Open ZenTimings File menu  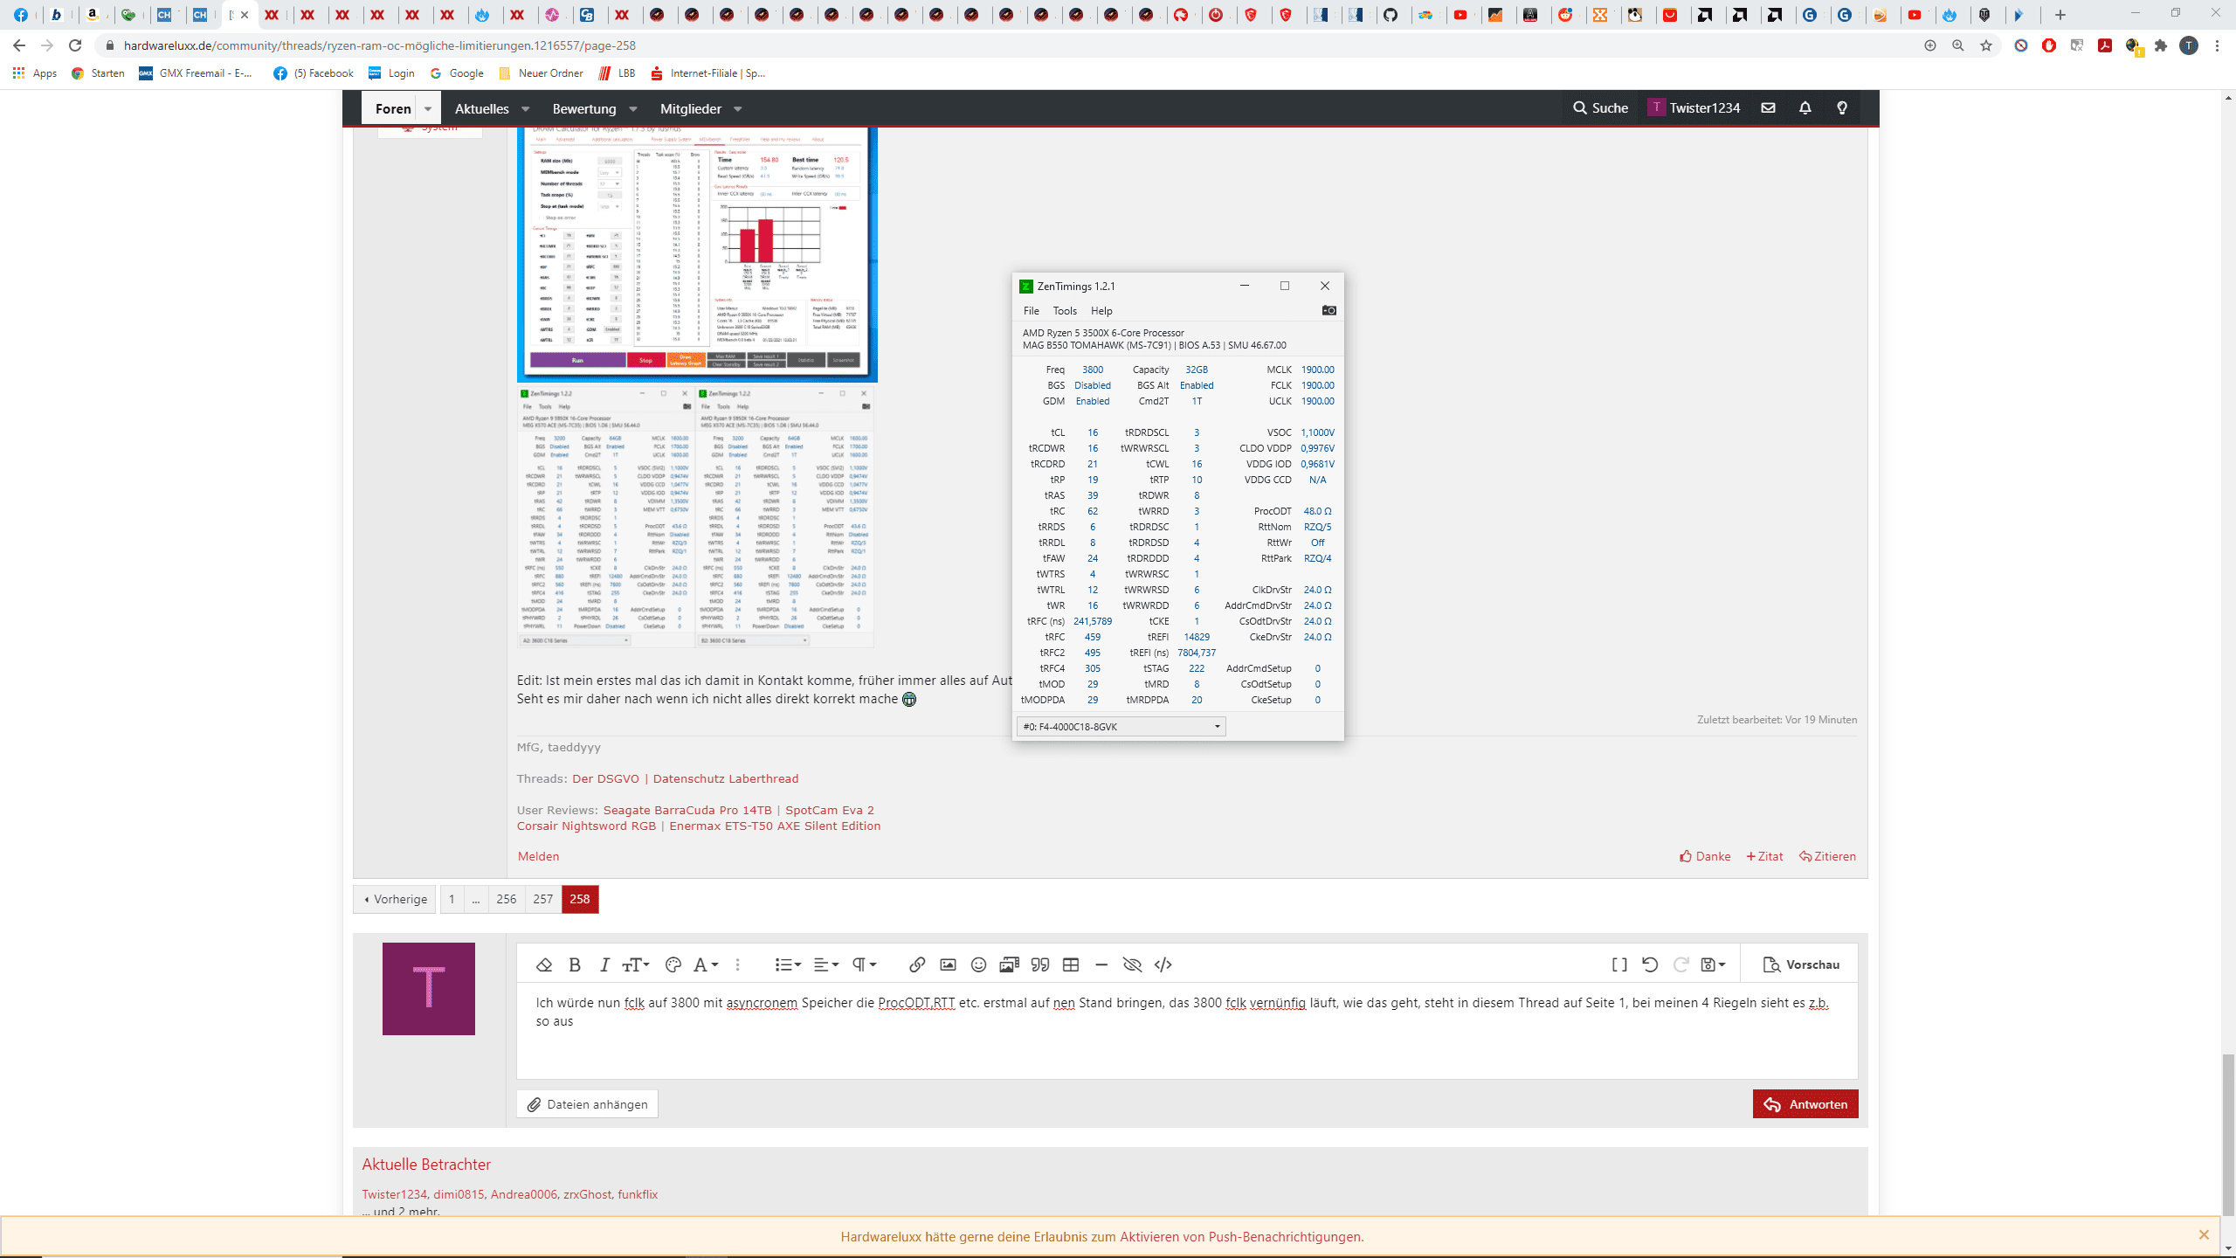[x=1032, y=311]
